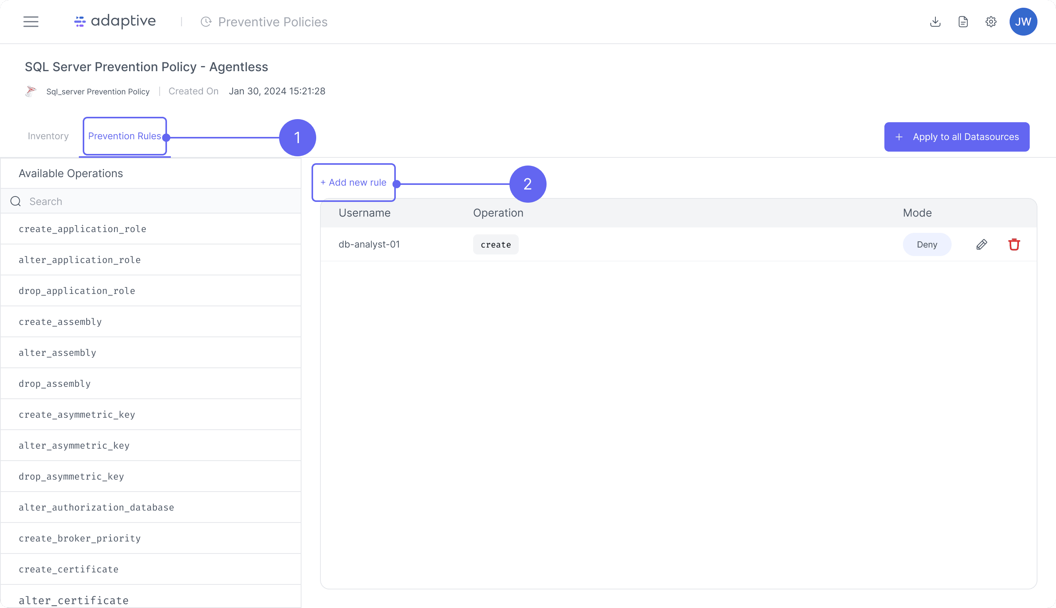Click Add new rule
Image resolution: width=1056 pixels, height=608 pixels.
pyautogui.click(x=353, y=183)
